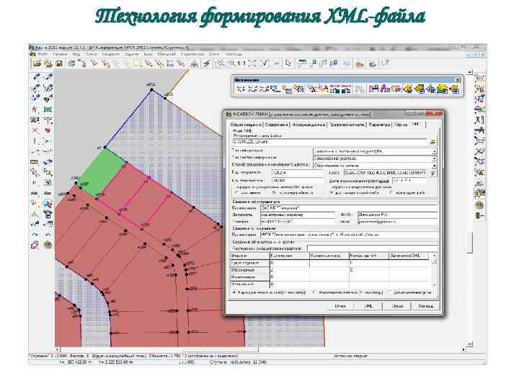The image size is (519, 389).
Task: Select the rightmost radio button in data processing group
Action: [x=391, y=193]
